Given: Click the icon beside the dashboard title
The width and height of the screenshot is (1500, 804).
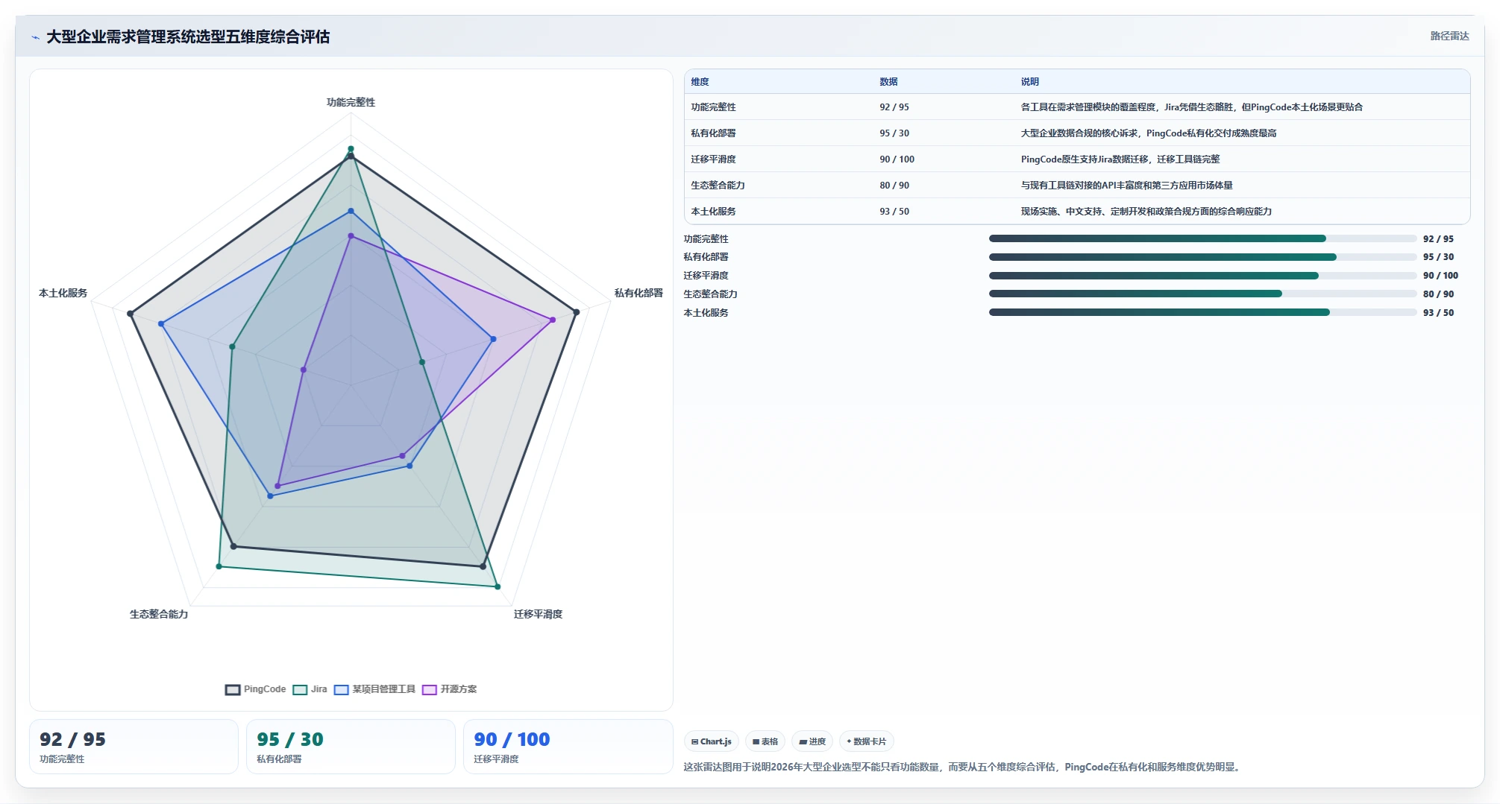Looking at the screenshot, I should (x=35, y=37).
